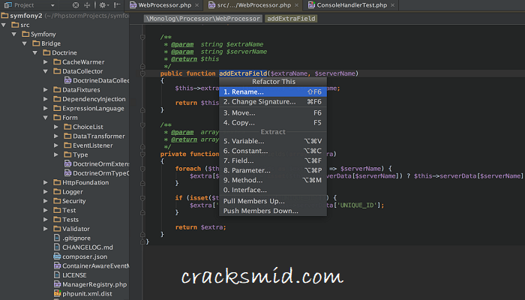This screenshot has height=300, width=525.
Task: Expand the DependencyInjection folder
Action: pos(46,99)
